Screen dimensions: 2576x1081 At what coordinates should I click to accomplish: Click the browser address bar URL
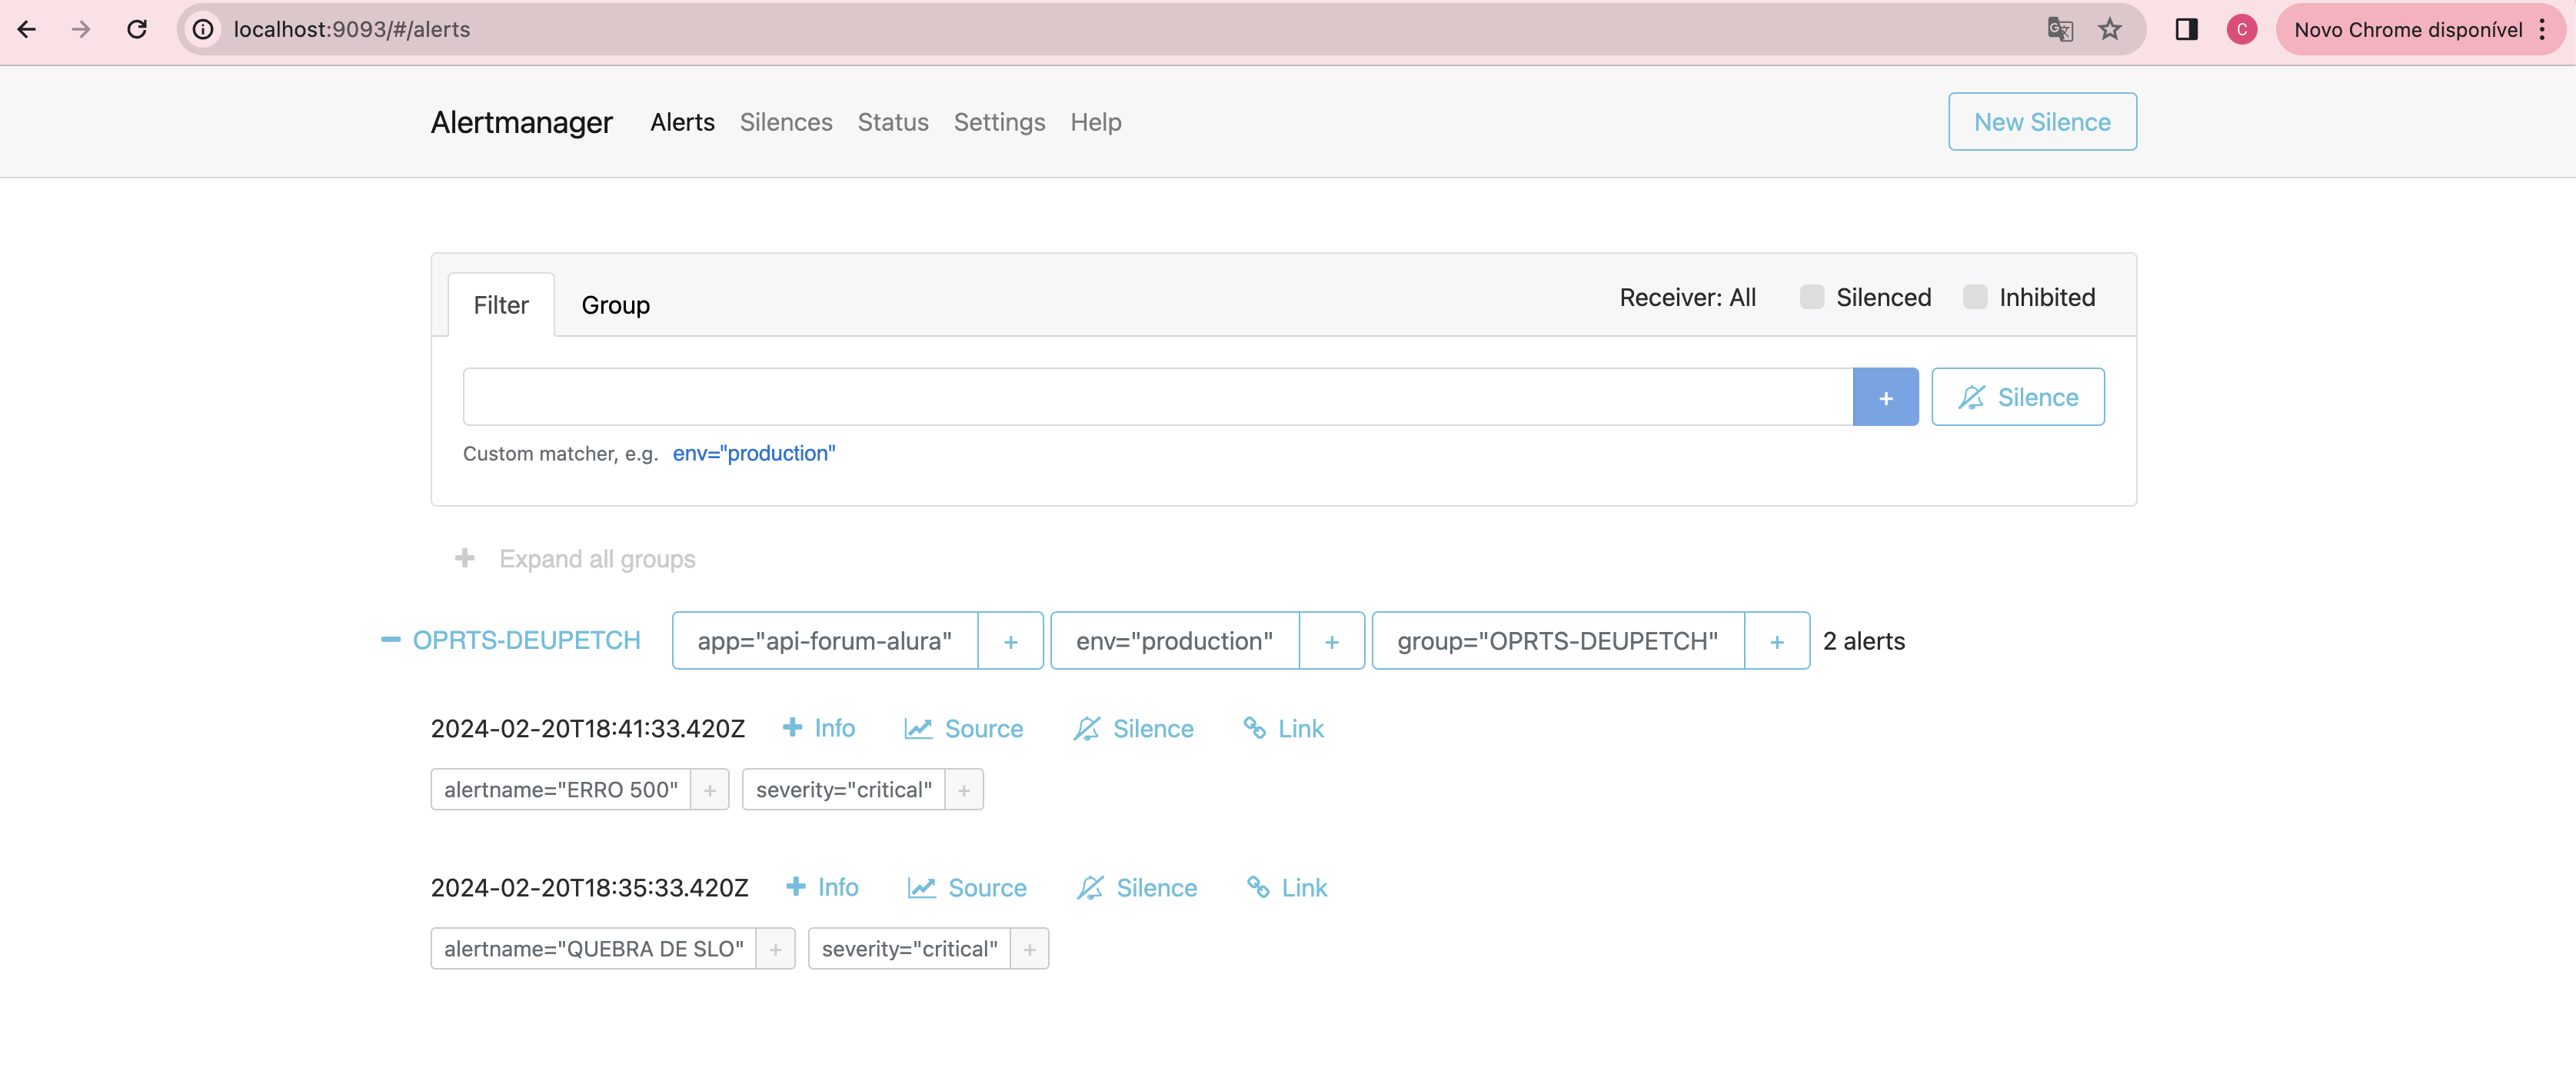352,29
